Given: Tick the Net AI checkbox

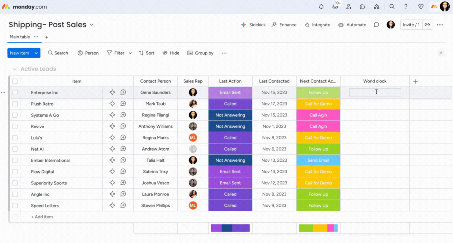Looking at the screenshot, I should click(x=15, y=149).
